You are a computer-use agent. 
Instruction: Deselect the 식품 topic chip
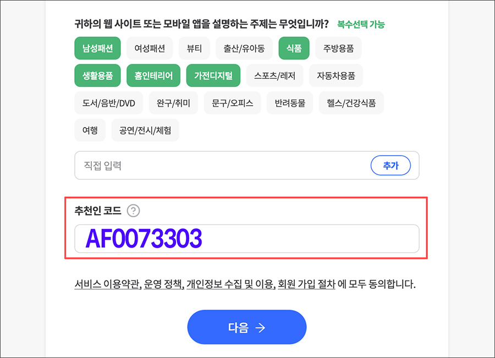tap(294, 48)
